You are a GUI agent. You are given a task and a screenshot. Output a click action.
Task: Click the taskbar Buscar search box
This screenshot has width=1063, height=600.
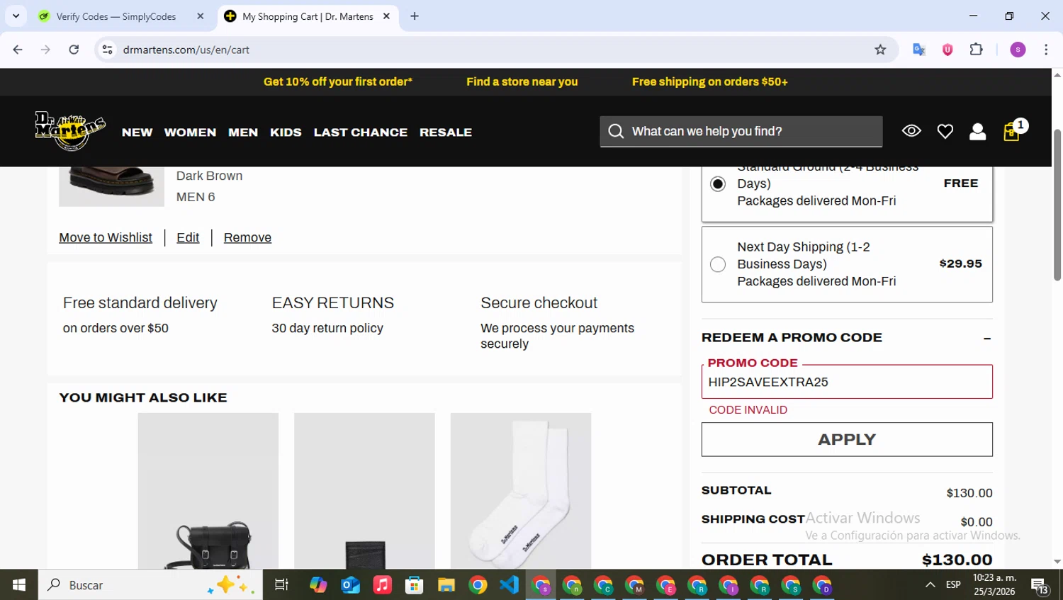150,585
